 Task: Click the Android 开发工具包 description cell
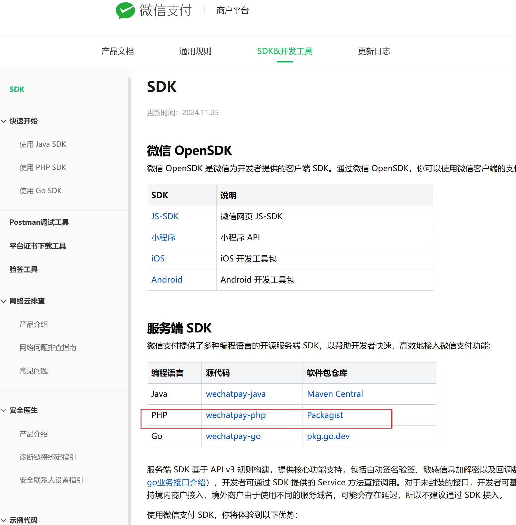coord(325,280)
